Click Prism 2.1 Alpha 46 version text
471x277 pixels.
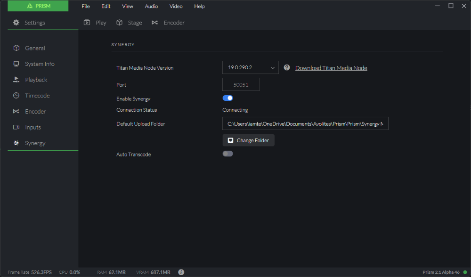[441, 272]
